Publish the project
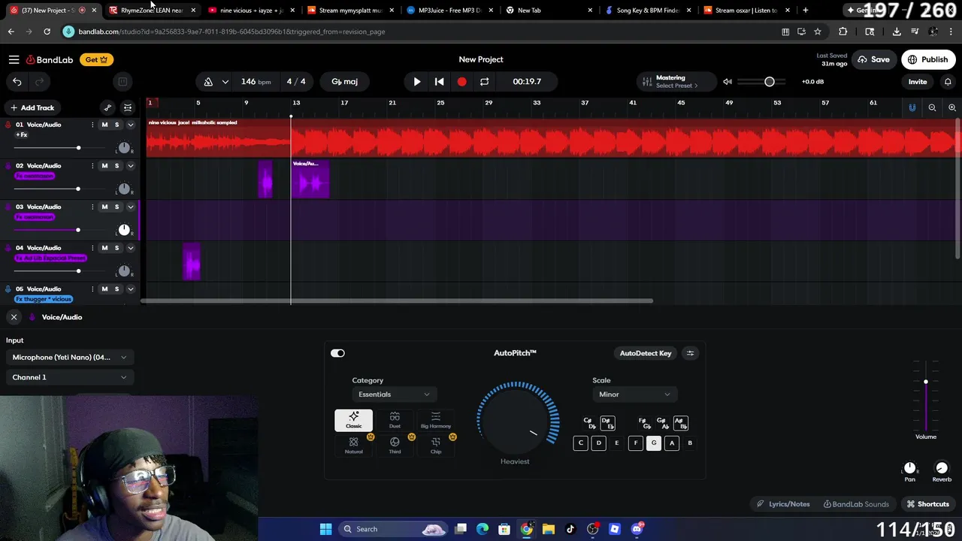The width and height of the screenshot is (962, 541). click(928, 59)
